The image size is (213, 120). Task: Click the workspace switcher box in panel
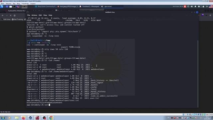[24, 6]
